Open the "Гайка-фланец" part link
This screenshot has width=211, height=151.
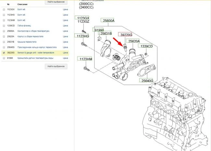tap(24, 25)
